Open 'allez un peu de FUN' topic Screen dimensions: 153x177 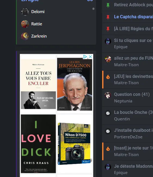(133, 58)
